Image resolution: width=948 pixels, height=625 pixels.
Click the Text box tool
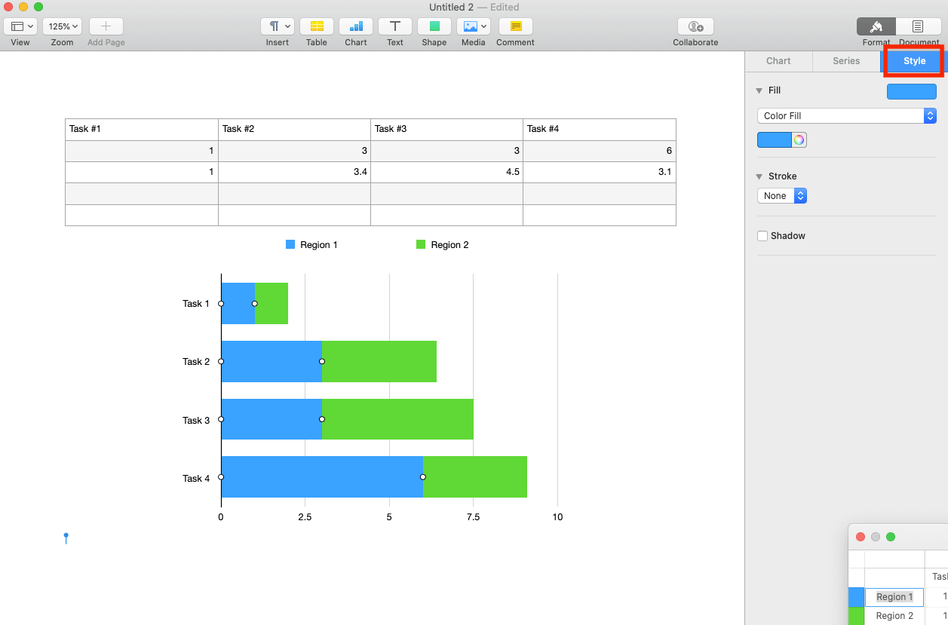(x=395, y=26)
